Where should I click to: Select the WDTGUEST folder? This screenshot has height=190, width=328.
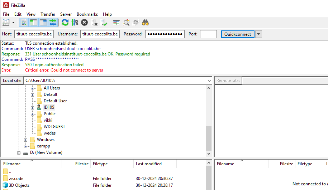click(x=54, y=127)
